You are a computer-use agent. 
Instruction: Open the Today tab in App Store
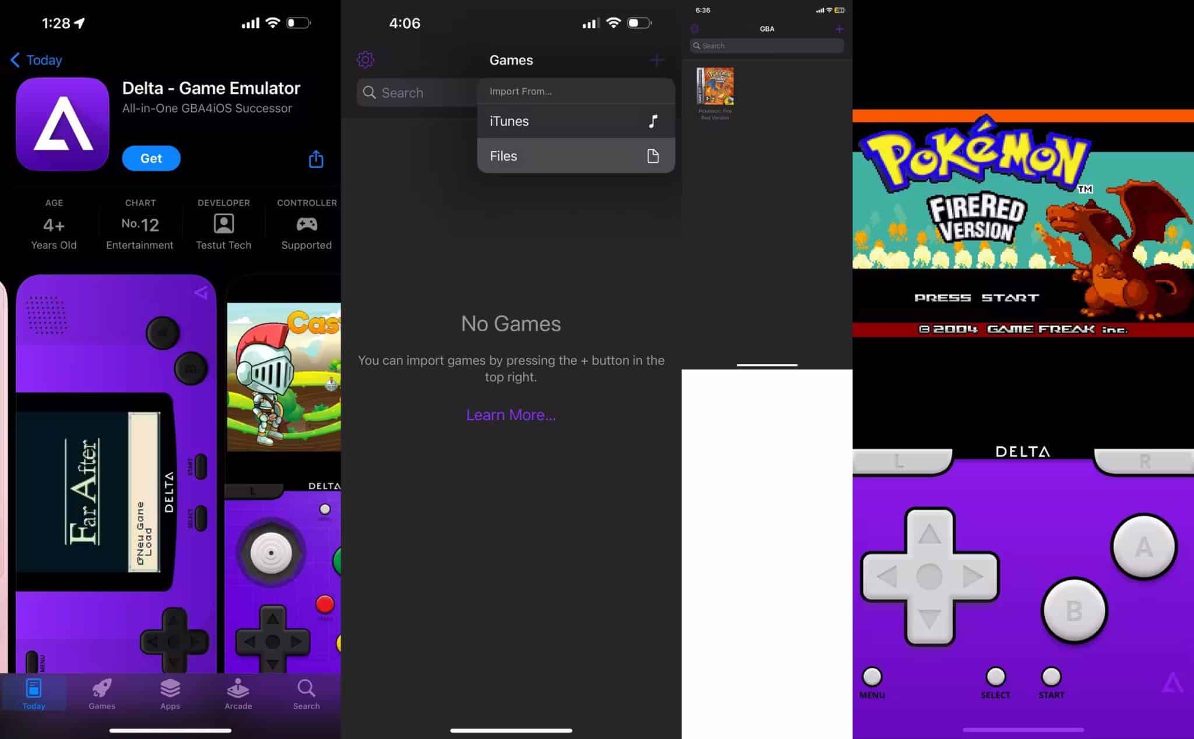tap(34, 694)
